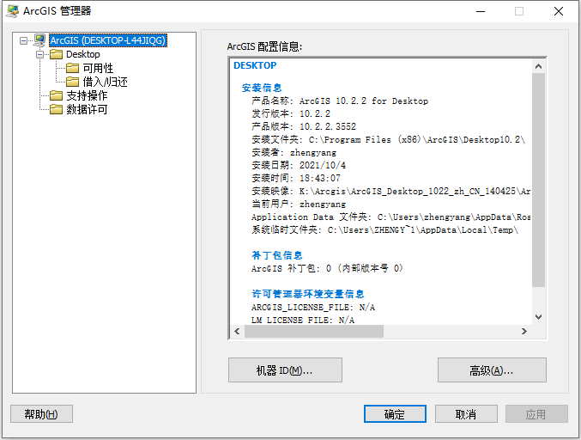Screen dimensions: 581x440
Task: Click the 许可管理器环境变量信息 heading
Action: (x=308, y=294)
